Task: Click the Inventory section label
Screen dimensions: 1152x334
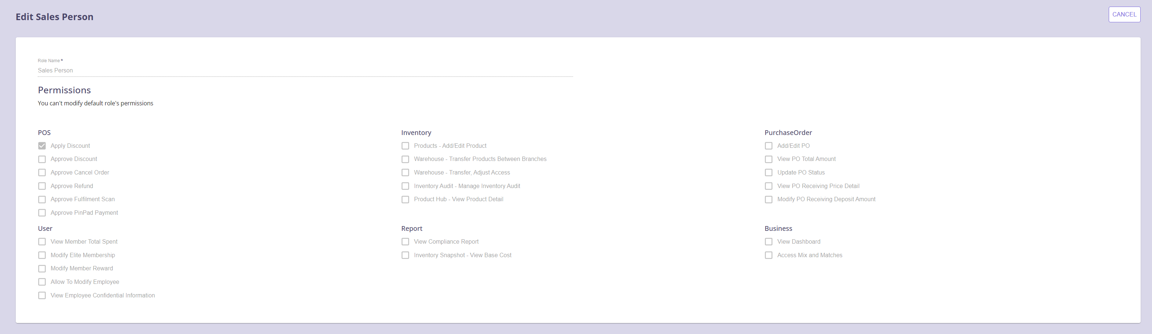Action: pyautogui.click(x=416, y=132)
